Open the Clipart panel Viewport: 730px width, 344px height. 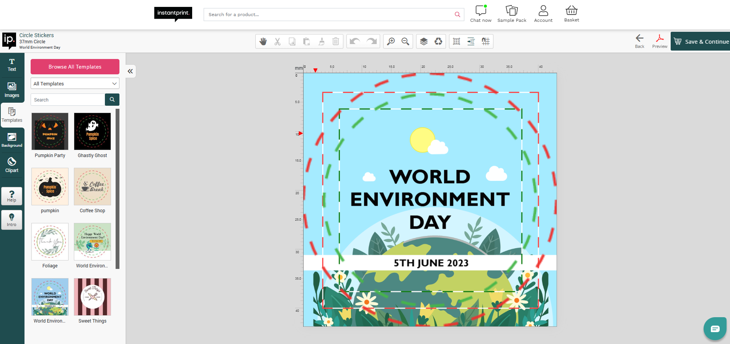12,165
